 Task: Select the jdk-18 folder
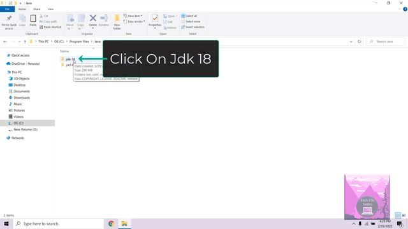[70, 59]
